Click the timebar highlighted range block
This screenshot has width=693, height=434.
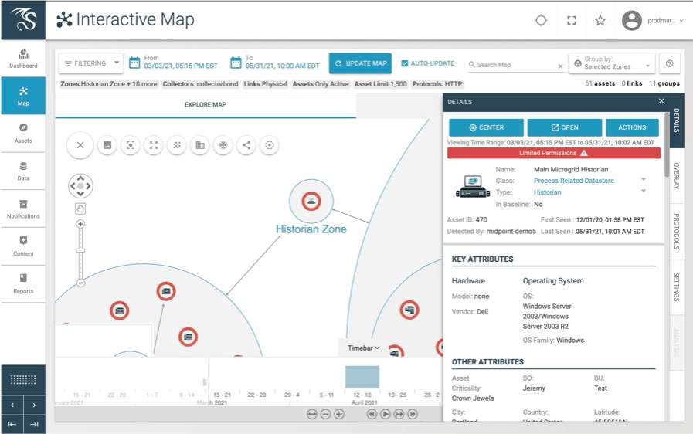pyautogui.click(x=362, y=377)
